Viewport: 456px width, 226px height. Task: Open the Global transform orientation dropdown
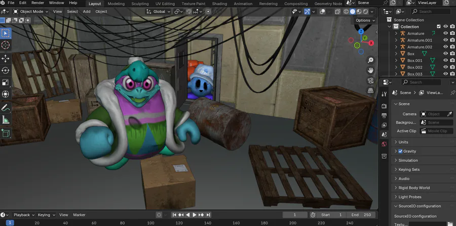[159, 12]
